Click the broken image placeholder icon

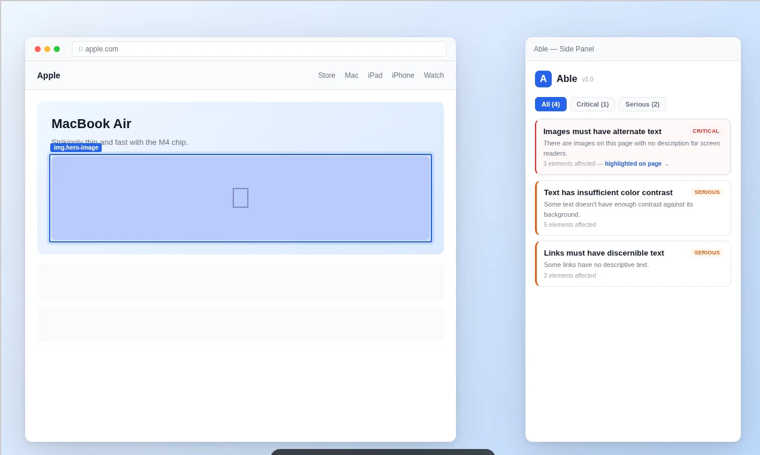coord(241,198)
